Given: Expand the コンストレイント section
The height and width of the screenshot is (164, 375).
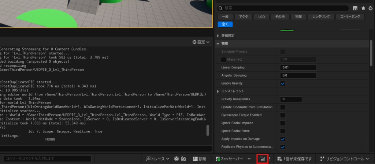Looking at the screenshot, I should click(x=219, y=91).
